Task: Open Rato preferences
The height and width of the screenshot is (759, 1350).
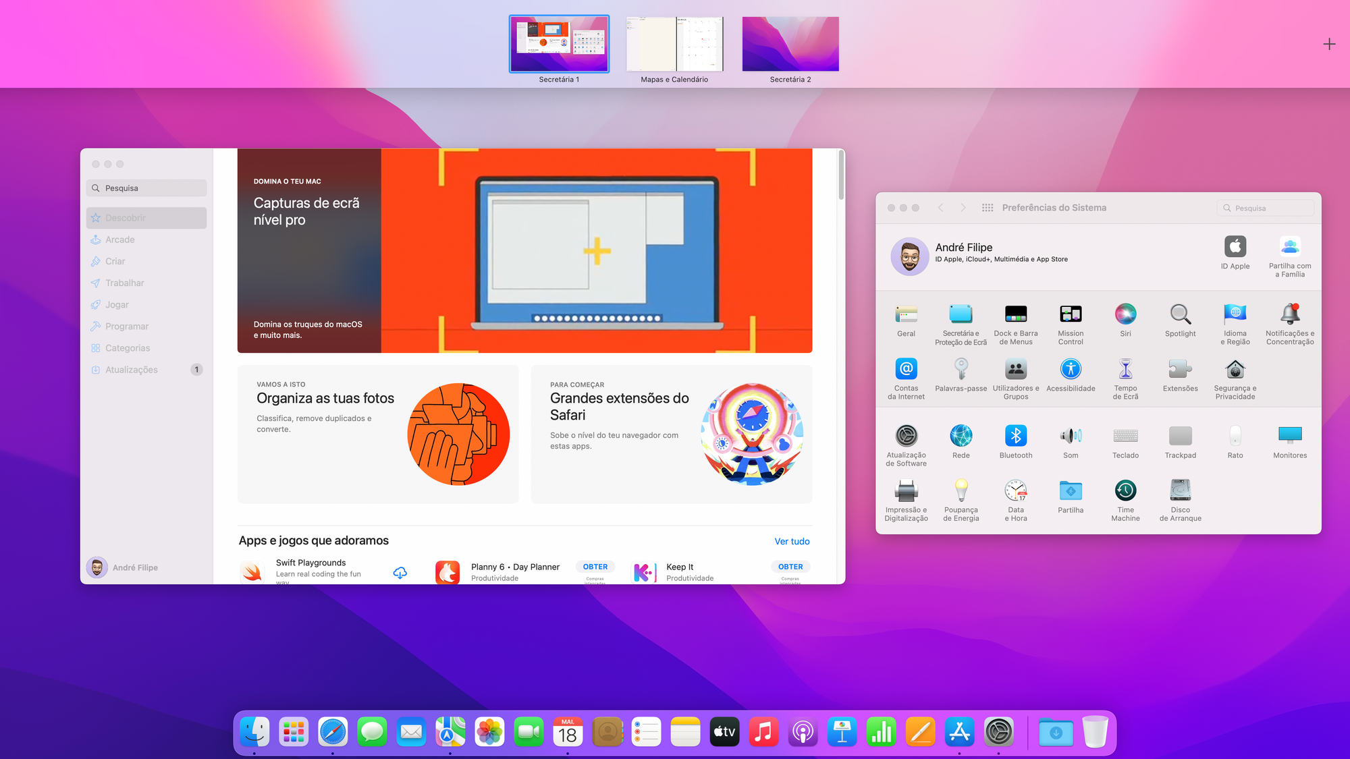Action: [x=1235, y=442]
